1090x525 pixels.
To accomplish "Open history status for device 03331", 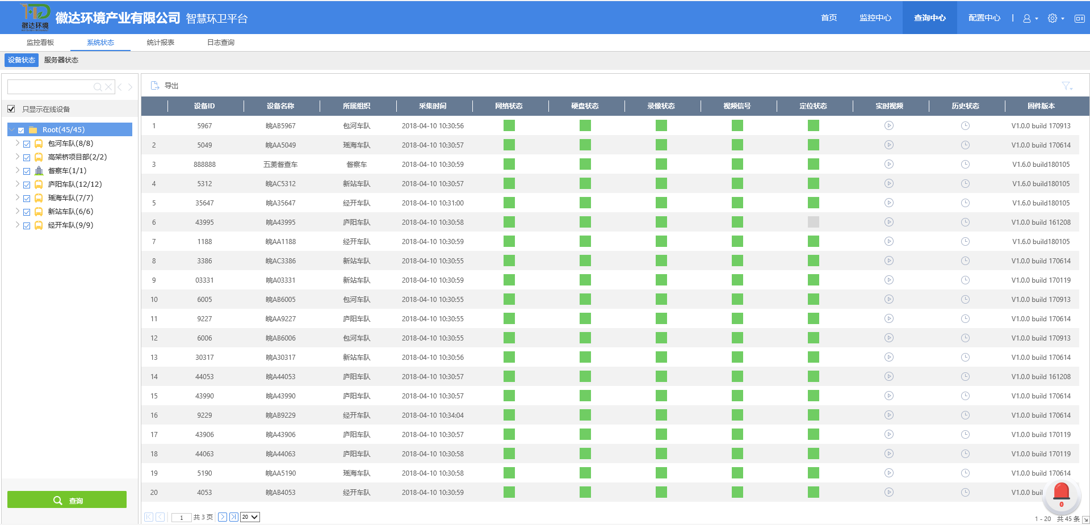I will 965,280.
